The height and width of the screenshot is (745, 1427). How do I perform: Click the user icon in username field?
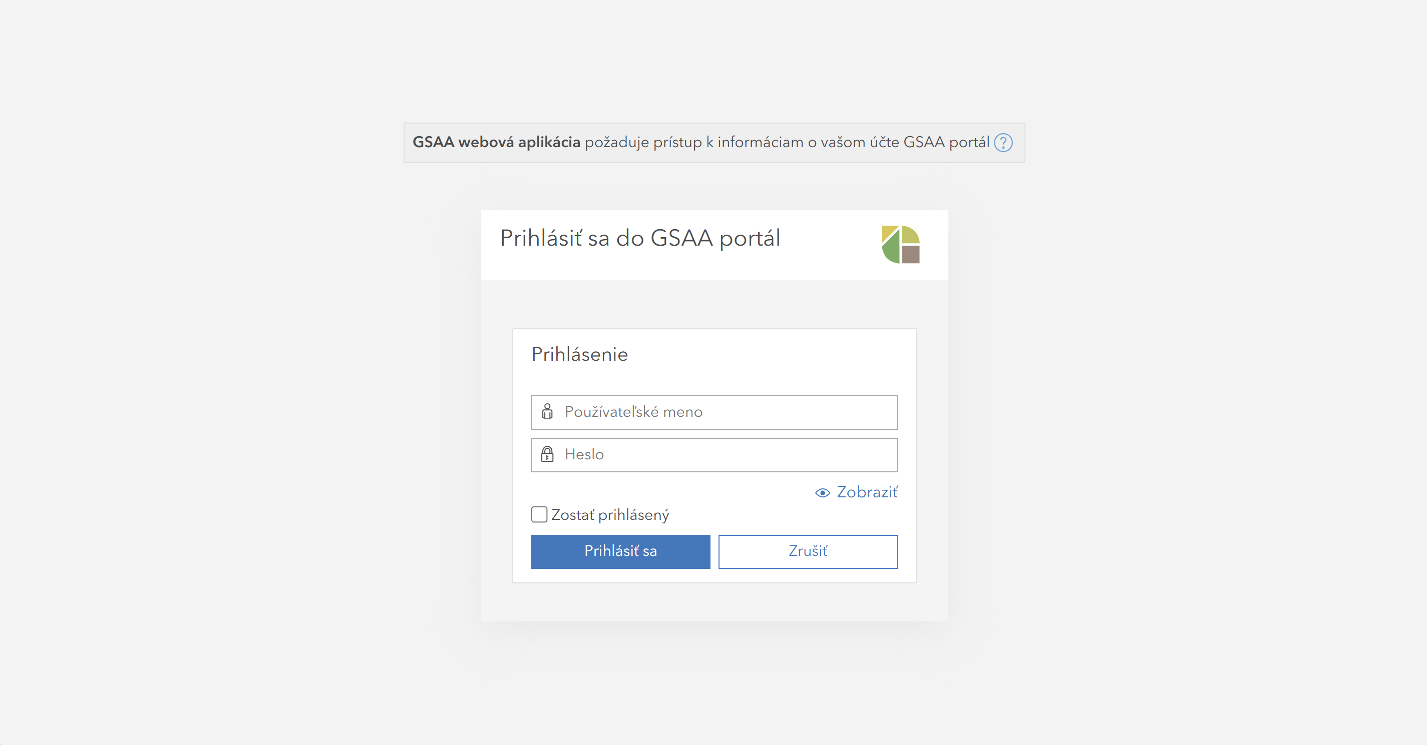point(547,412)
